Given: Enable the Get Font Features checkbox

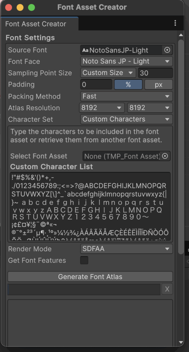Looking at the screenshot, I should click(84, 260).
